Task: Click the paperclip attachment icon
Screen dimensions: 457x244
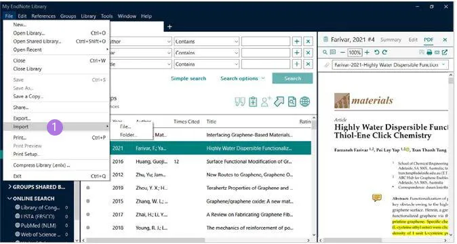Action: click(327, 65)
